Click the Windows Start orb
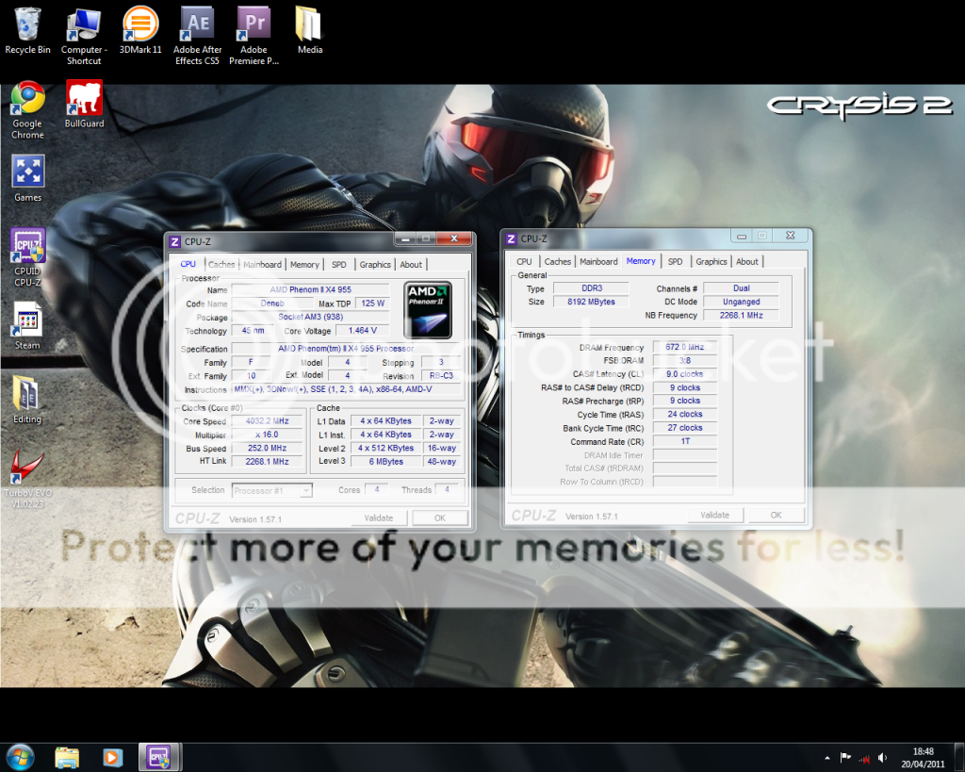 click(20, 757)
